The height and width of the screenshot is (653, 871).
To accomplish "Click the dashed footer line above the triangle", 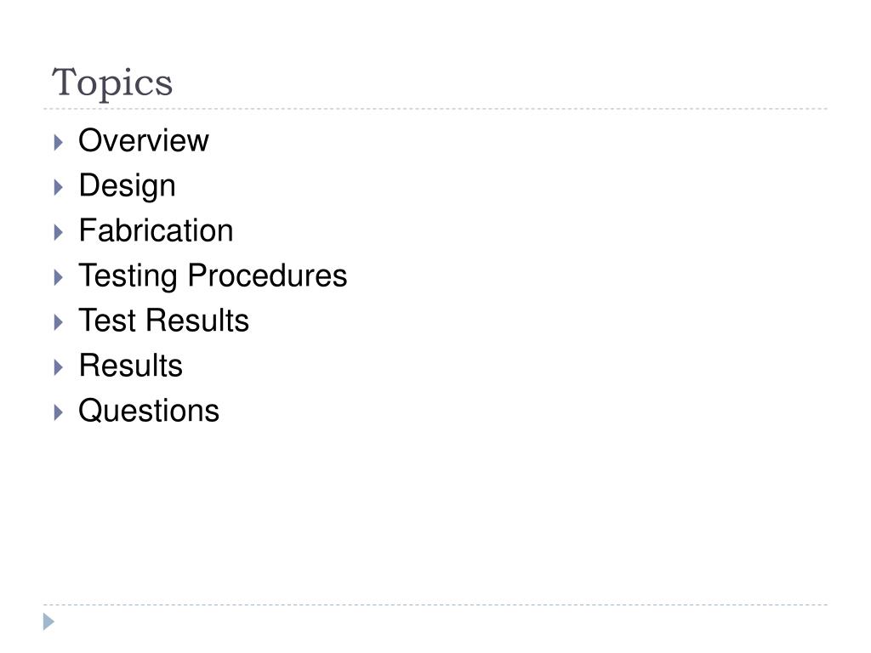I will coord(435,605).
